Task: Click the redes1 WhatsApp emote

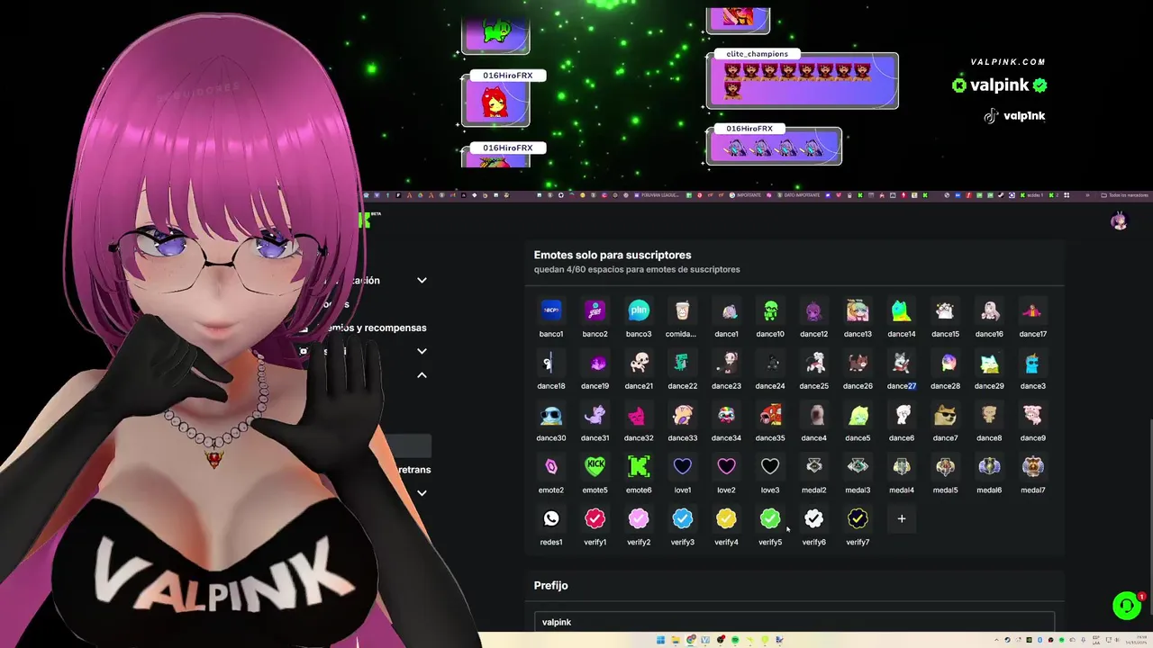Action: pos(551,519)
